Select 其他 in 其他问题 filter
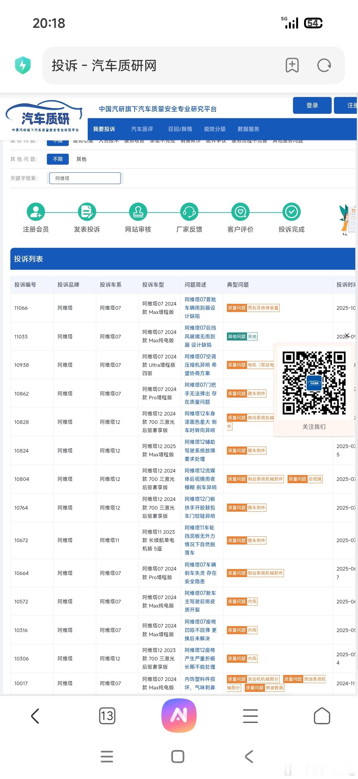This screenshot has width=358, height=779. 81,159
